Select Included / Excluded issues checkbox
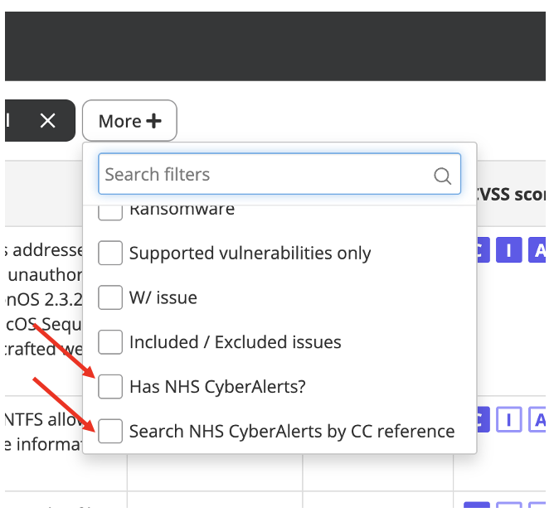 tap(110, 341)
